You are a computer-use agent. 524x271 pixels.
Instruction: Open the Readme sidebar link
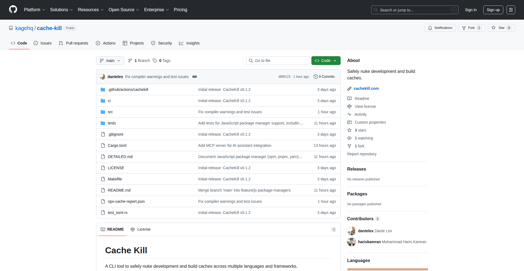click(x=358, y=99)
